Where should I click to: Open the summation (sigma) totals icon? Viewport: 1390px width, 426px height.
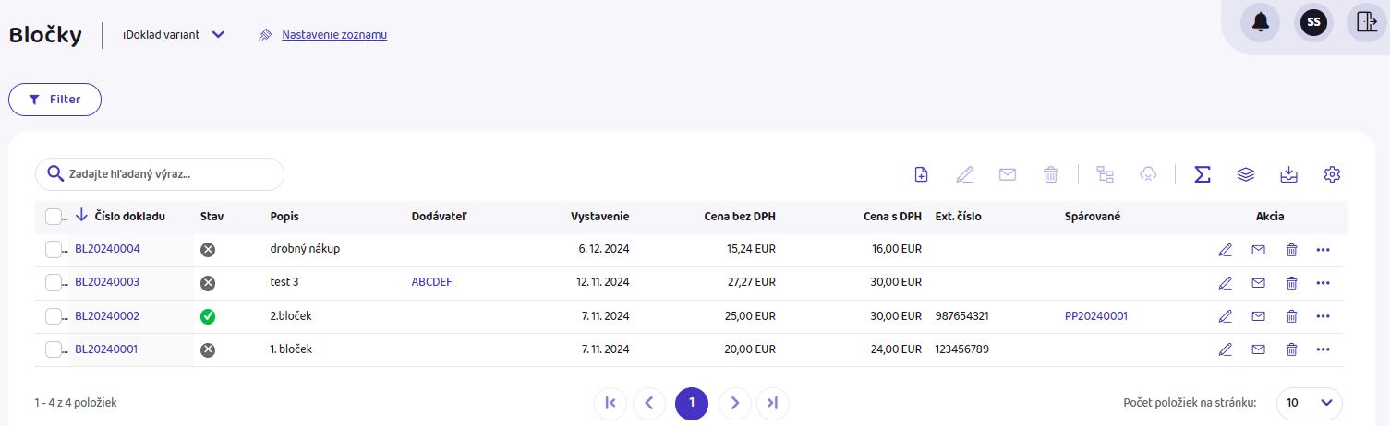click(1202, 174)
